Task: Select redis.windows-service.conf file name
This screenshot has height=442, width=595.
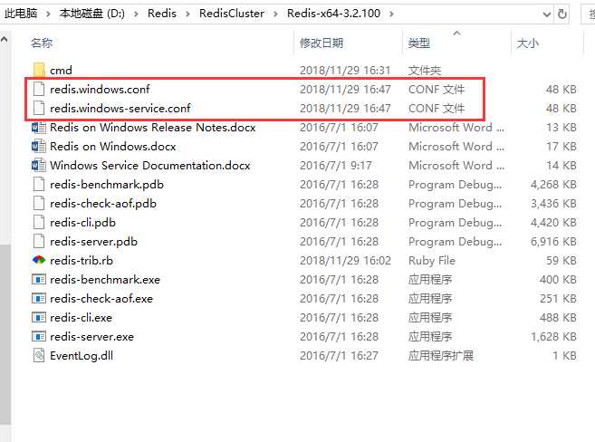Action: pos(120,108)
